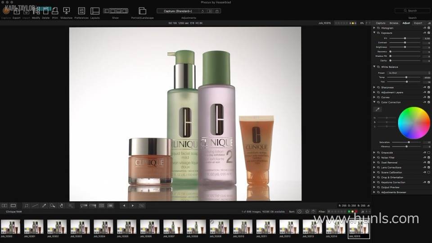Image resolution: width=432 pixels, height=243 pixels.
Task: Select the straighten line tool
Action: [35, 206]
